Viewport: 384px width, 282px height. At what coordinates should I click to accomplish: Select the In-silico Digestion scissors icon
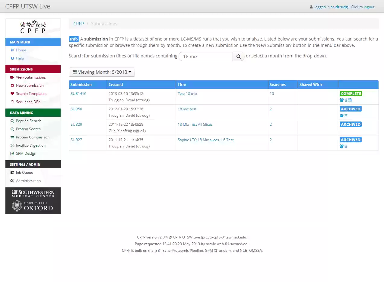pos(12,145)
